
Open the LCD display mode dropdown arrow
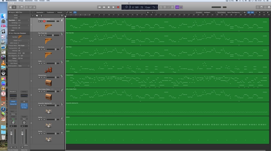coord(157,7)
